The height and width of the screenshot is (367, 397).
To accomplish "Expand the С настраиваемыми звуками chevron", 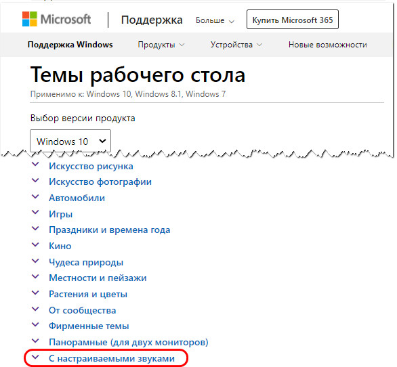I will coord(35,357).
